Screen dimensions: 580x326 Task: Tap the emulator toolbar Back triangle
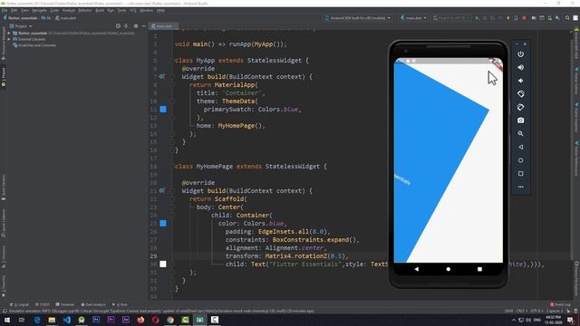tap(520, 147)
